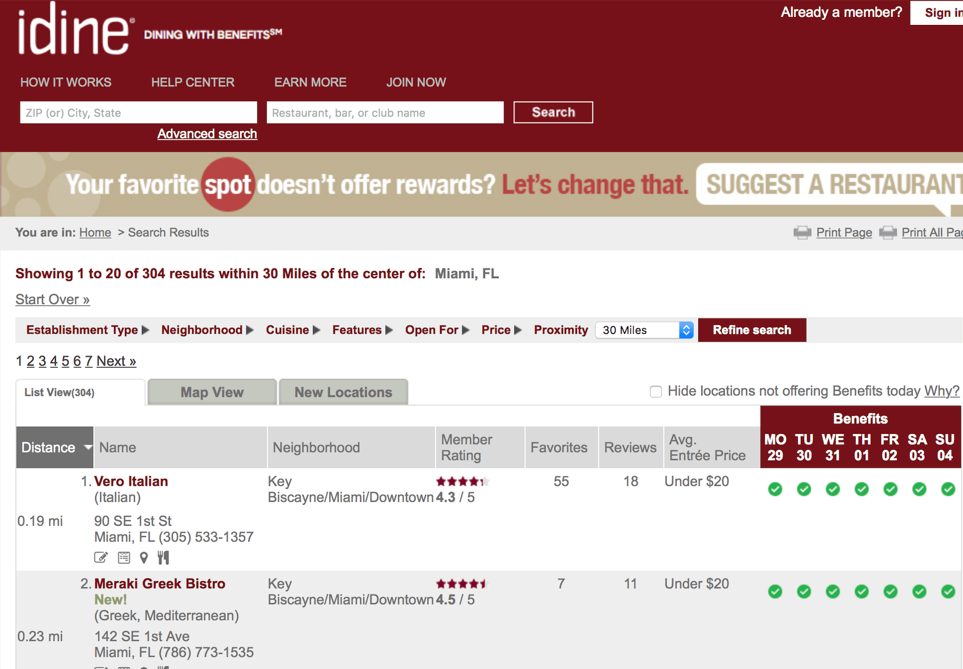
Task: Click the Start Over link
Action: 52,300
